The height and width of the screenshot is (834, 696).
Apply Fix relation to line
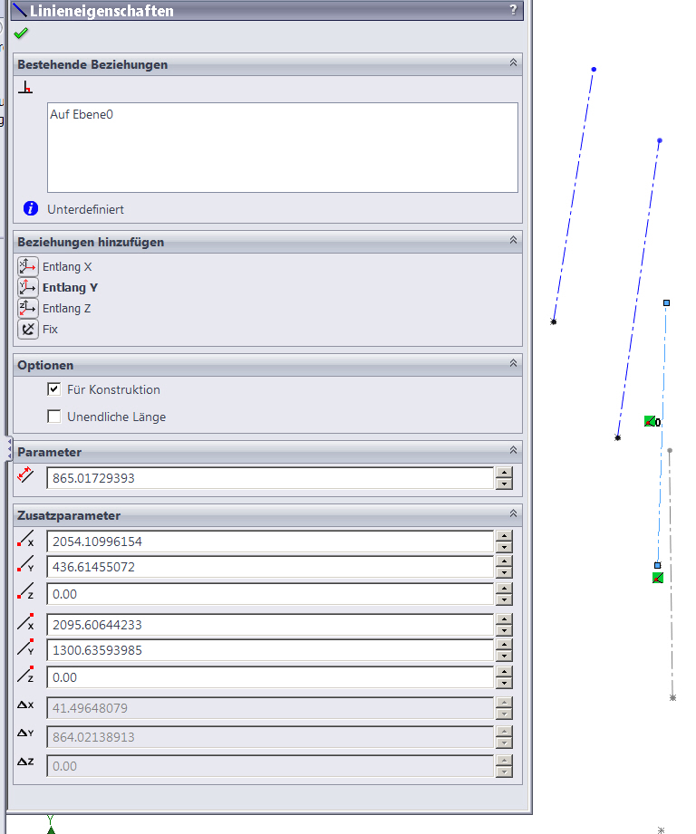pyautogui.click(x=28, y=330)
